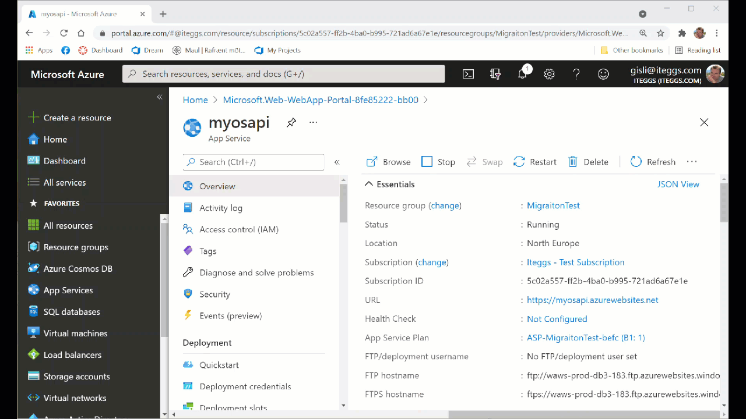Screen dimensions: 746x419
Task: Open the notifications bell
Action: (x=523, y=73)
